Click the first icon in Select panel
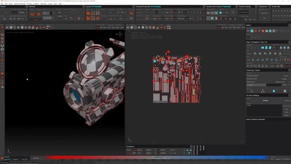The height and width of the screenshot is (164, 291). [x=248, y=31]
